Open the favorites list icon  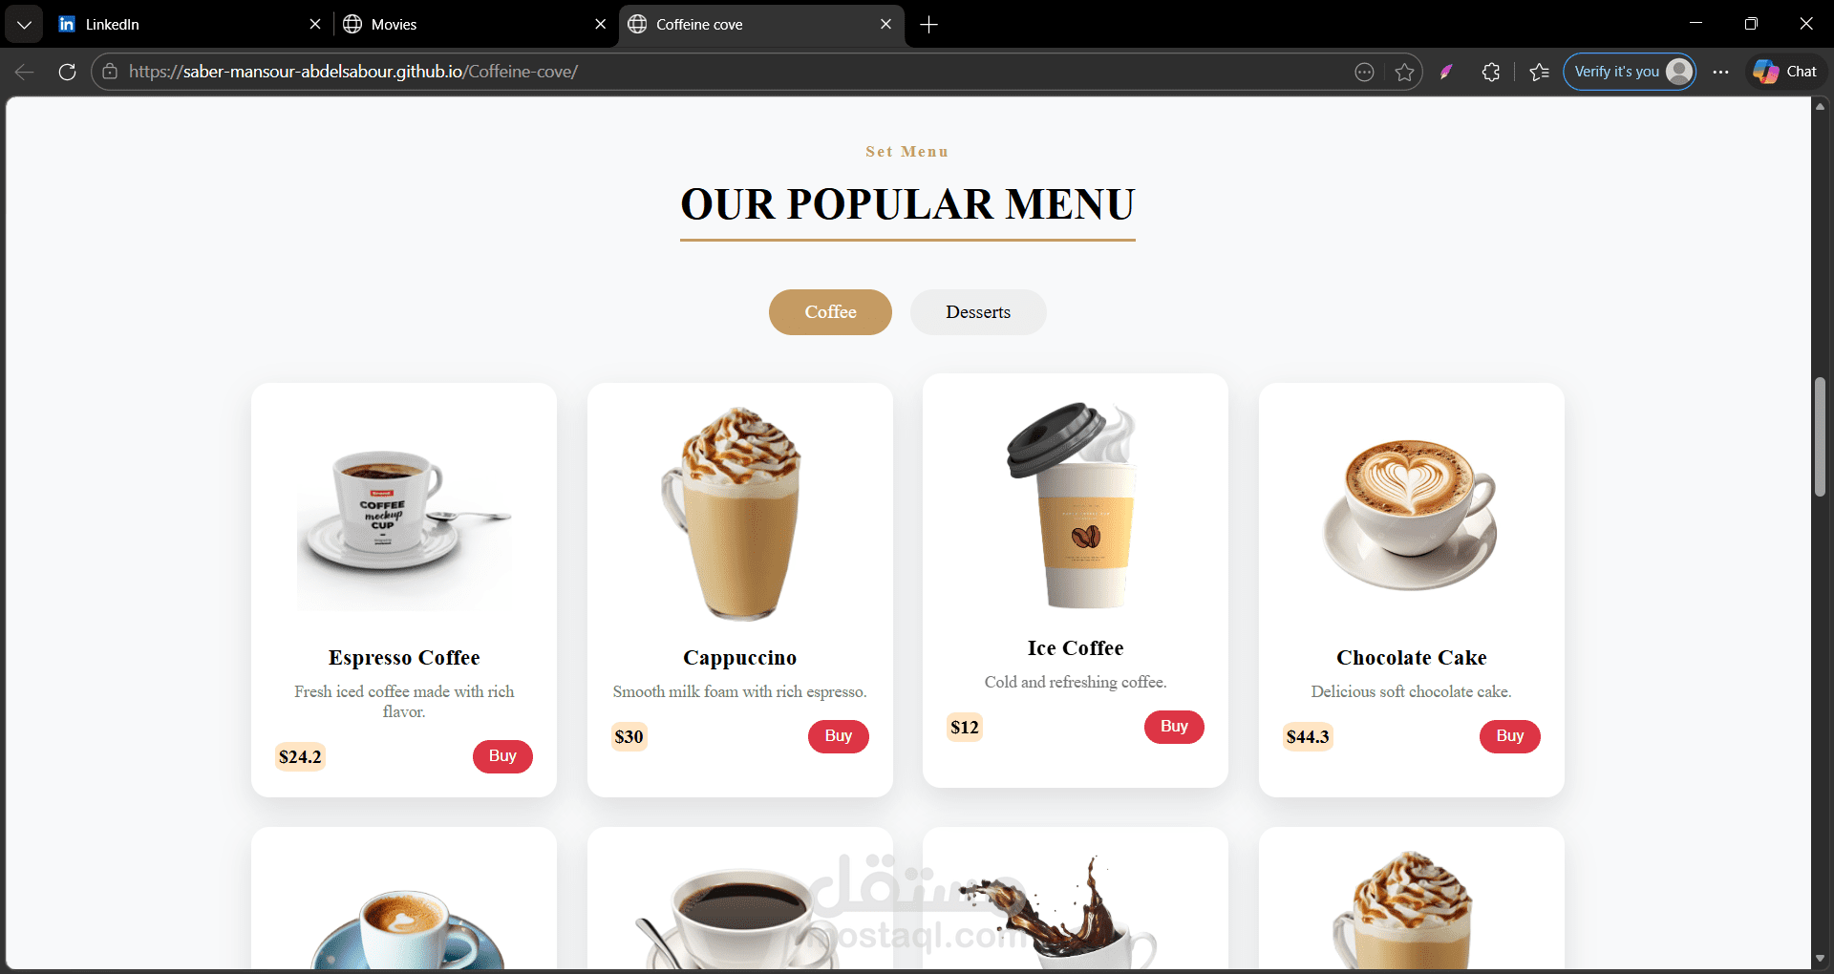point(1539,72)
